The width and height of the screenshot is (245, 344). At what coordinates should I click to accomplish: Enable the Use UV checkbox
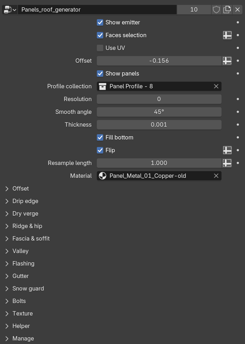pos(100,48)
